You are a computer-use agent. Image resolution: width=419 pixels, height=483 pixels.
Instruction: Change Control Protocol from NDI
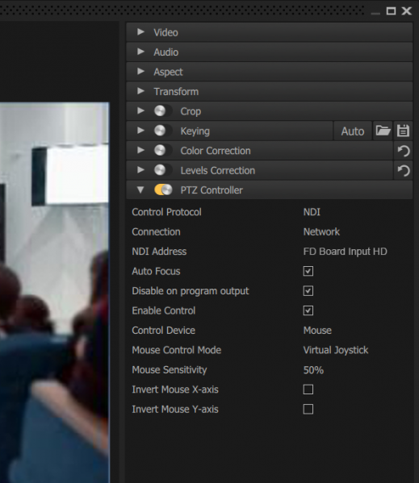pyautogui.click(x=312, y=212)
